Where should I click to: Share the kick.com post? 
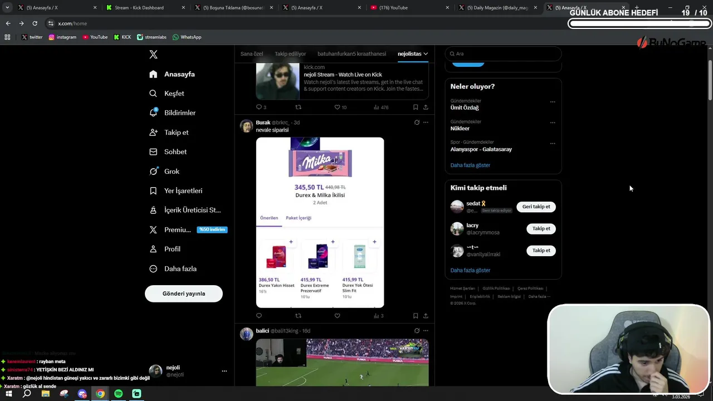coord(426,107)
